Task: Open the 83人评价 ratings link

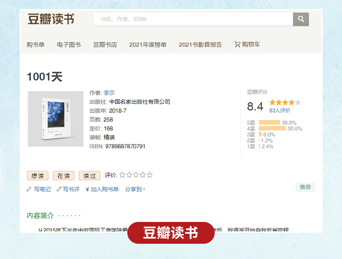Action: click(x=280, y=110)
